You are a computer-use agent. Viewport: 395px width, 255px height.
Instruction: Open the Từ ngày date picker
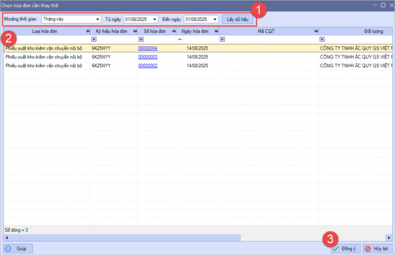tap(155, 19)
